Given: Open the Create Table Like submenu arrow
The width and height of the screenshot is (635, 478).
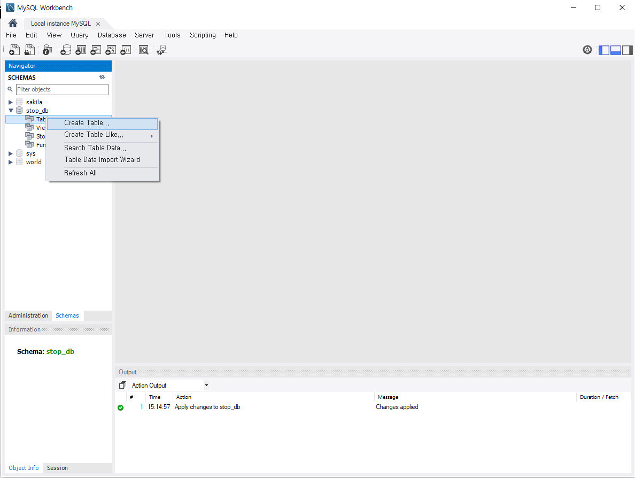Looking at the screenshot, I should (152, 136).
